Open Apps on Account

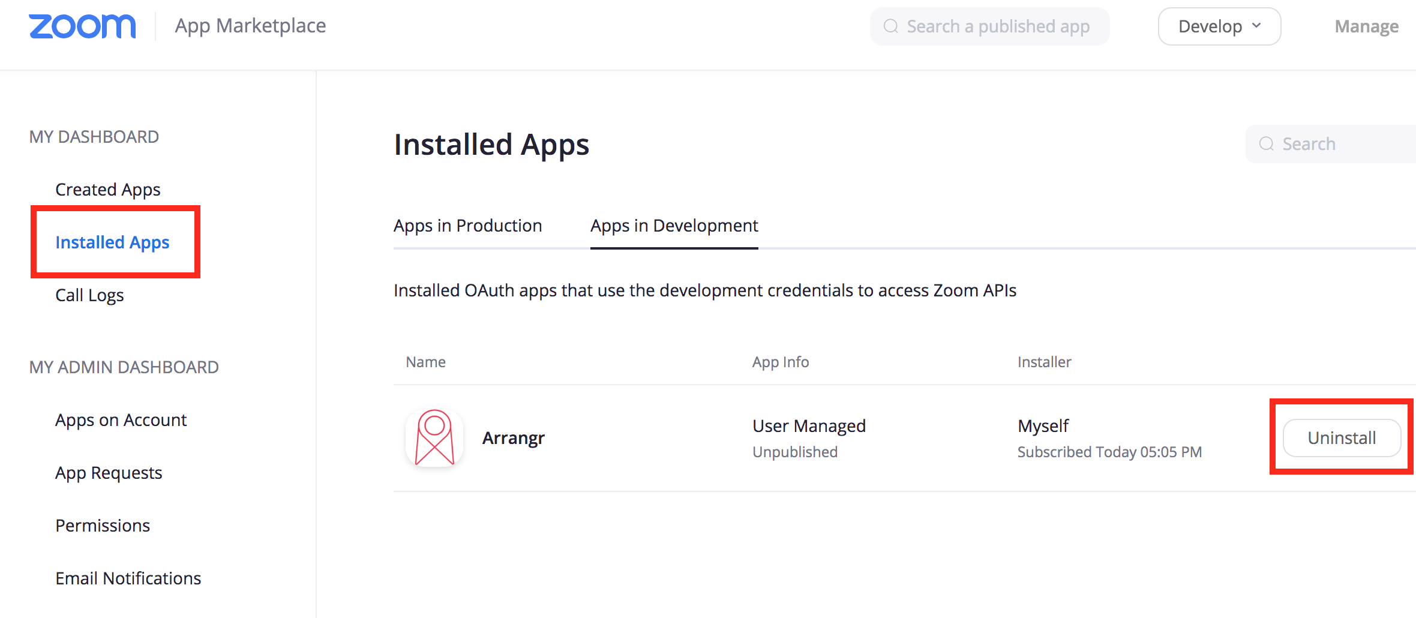(121, 420)
